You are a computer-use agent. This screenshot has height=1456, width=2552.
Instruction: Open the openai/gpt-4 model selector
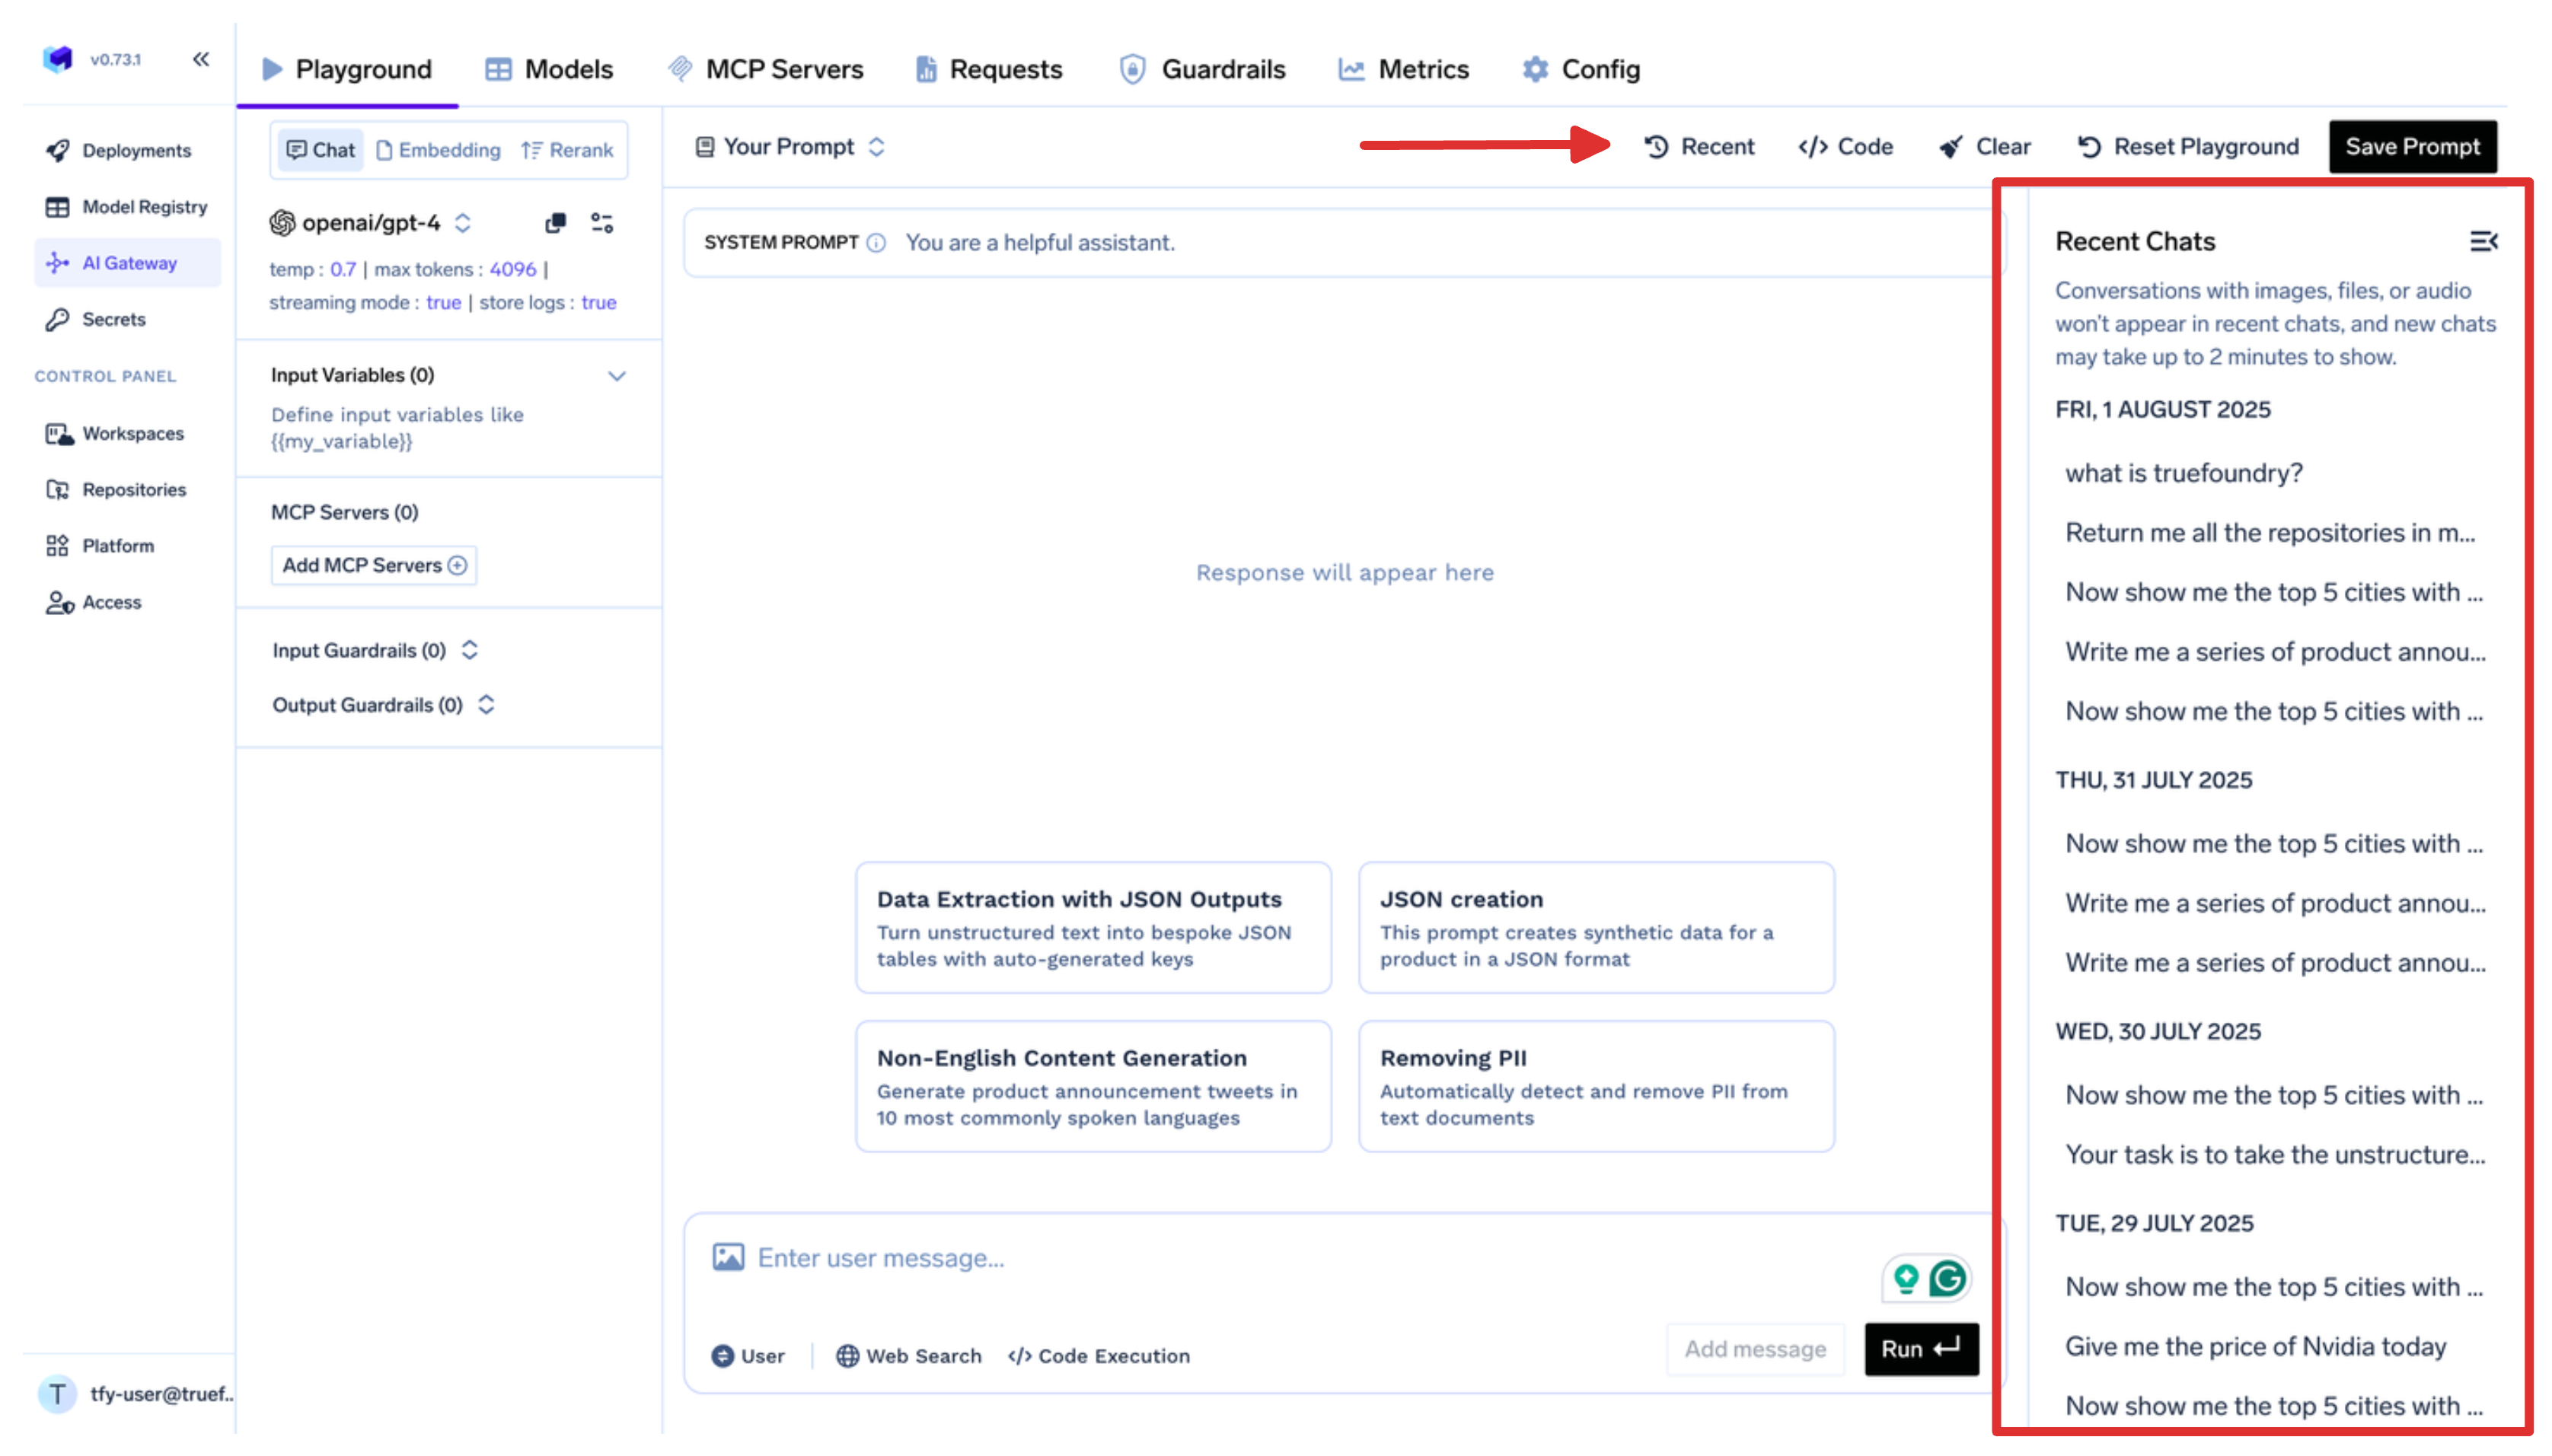click(370, 222)
